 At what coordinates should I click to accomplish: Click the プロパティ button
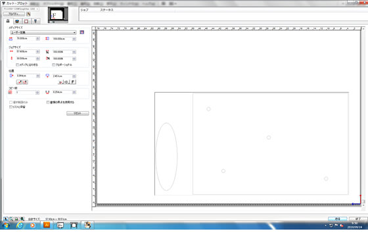coord(14,14)
